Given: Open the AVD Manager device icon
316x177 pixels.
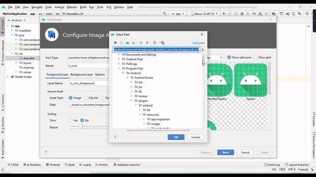Looking at the screenshot, I should [293, 14].
